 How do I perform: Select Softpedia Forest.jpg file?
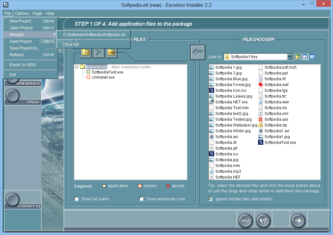point(230,85)
